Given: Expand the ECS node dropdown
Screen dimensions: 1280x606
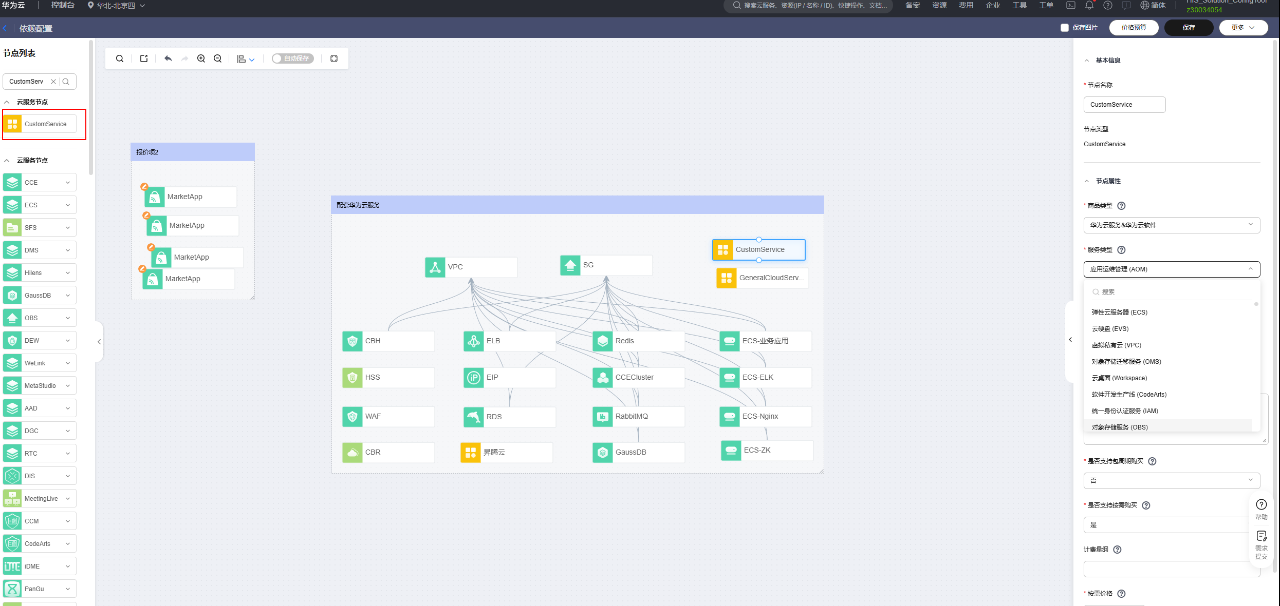Looking at the screenshot, I should (68, 205).
